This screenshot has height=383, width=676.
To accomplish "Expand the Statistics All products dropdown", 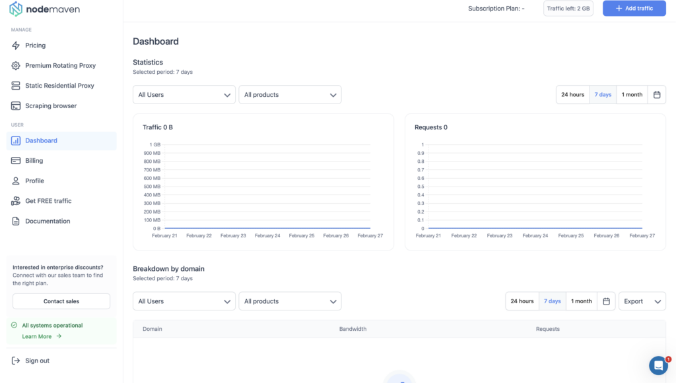I will click(290, 95).
